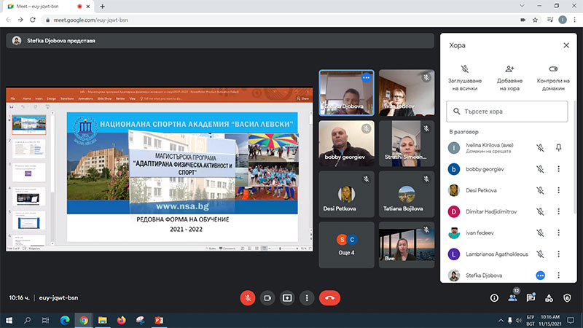This screenshot has width=583, height=328.
Task: Open host controls shield icon
Action: (567, 298)
